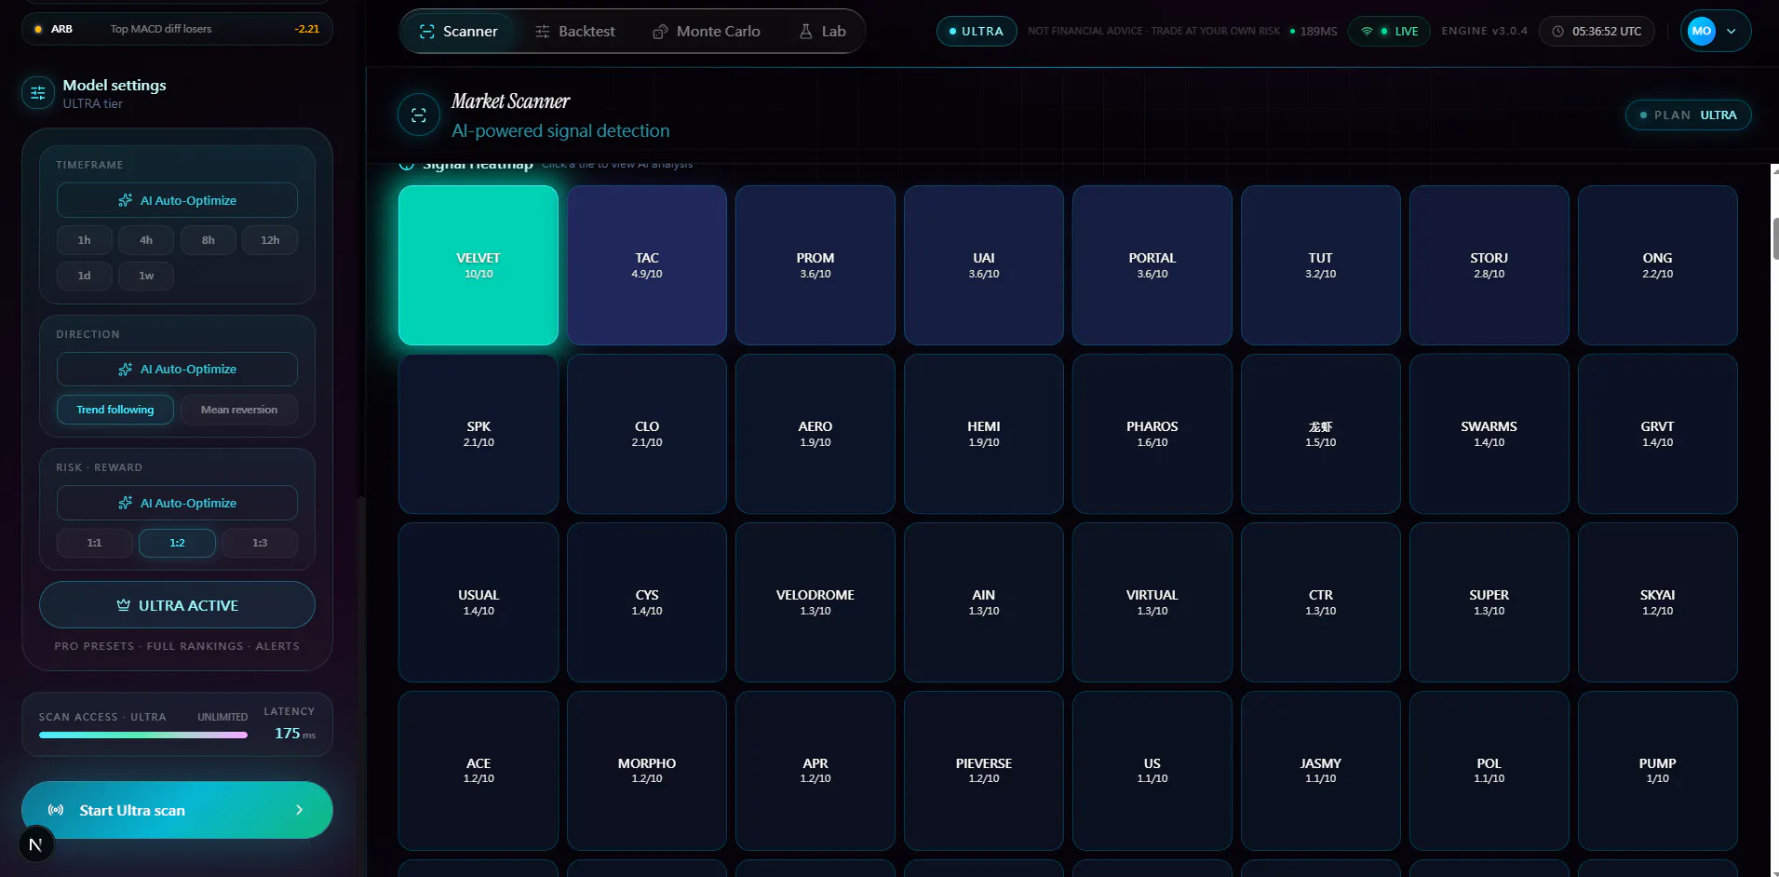Open the Monte Carlo tab
The width and height of the screenshot is (1779, 877).
(x=707, y=32)
